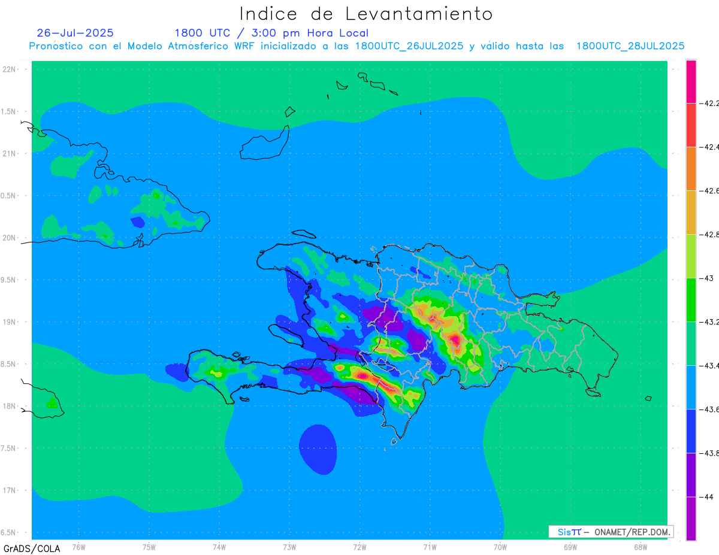Click the legend value "-42.4"
The width and height of the screenshot is (719, 555).
(x=709, y=147)
